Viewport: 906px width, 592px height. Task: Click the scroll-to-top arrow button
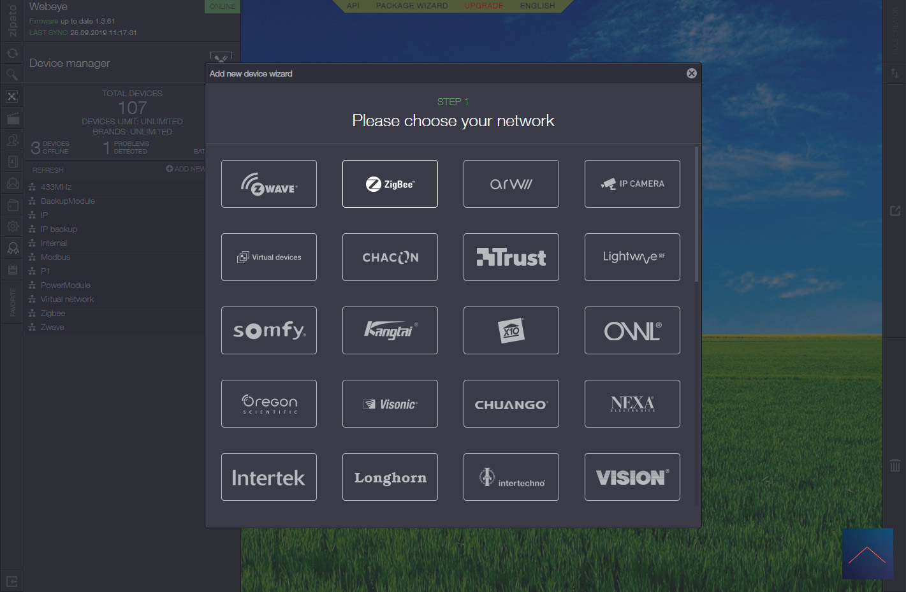[867, 554]
